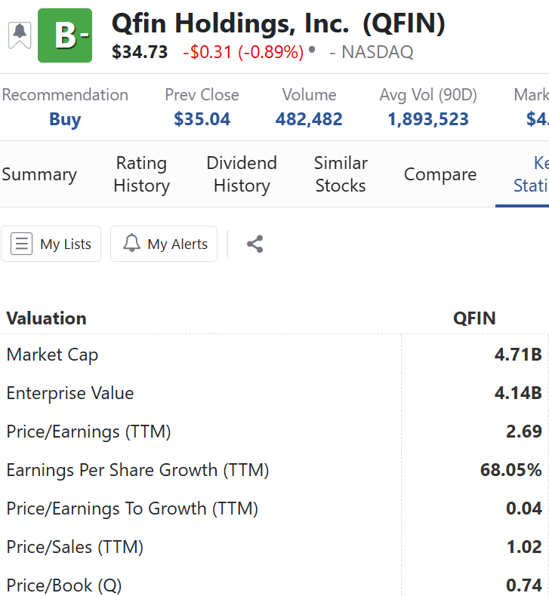Click the Buy recommendation value
This screenshot has width=549, height=596.
click(x=65, y=119)
